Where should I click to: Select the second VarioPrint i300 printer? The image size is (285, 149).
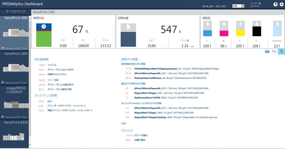point(14,68)
